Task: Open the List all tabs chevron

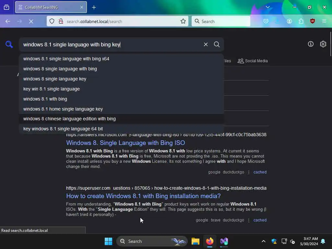Action: [267, 7]
